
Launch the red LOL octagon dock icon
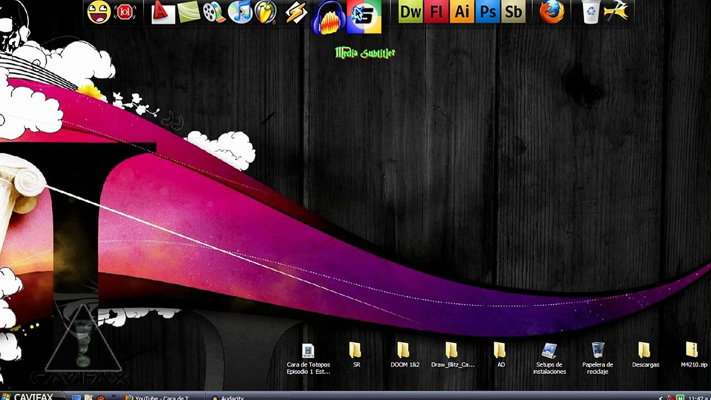124,12
